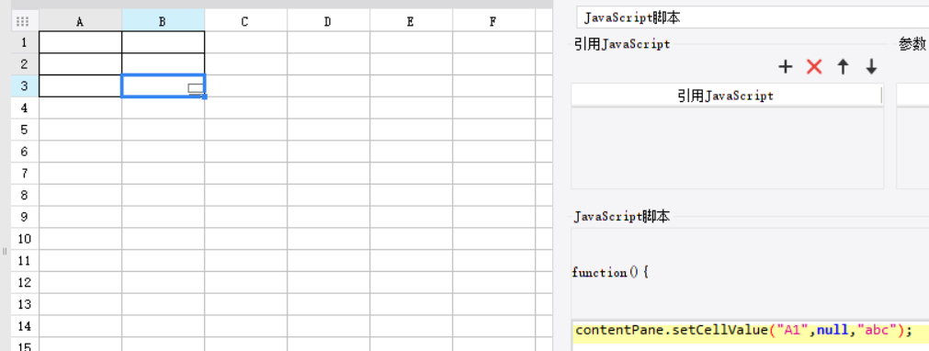This screenshot has width=929, height=351.
Task: Open the JavaScript脚本 type dropdown
Action: pyautogui.click(x=753, y=17)
